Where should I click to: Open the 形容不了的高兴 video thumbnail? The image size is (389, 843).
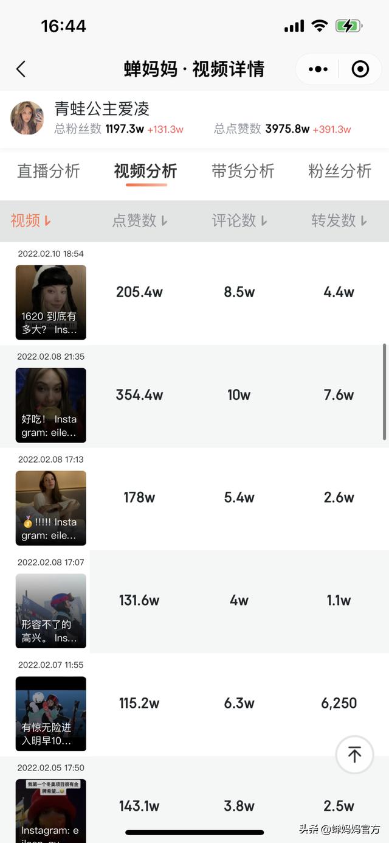51,611
